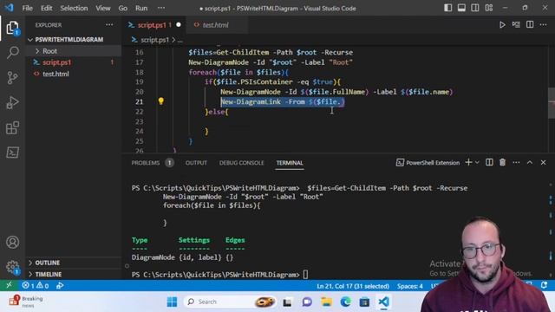The image size is (555, 312).
Task: Open Customize Layout button
Action: [x=489, y=8]
